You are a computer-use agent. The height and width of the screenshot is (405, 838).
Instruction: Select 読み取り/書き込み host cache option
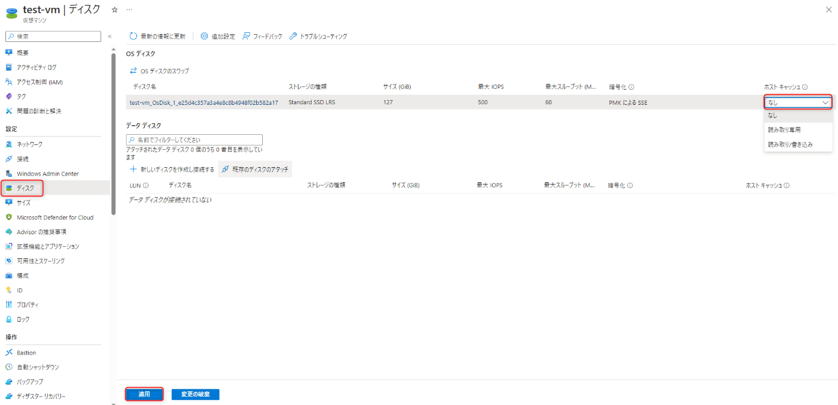798,144
